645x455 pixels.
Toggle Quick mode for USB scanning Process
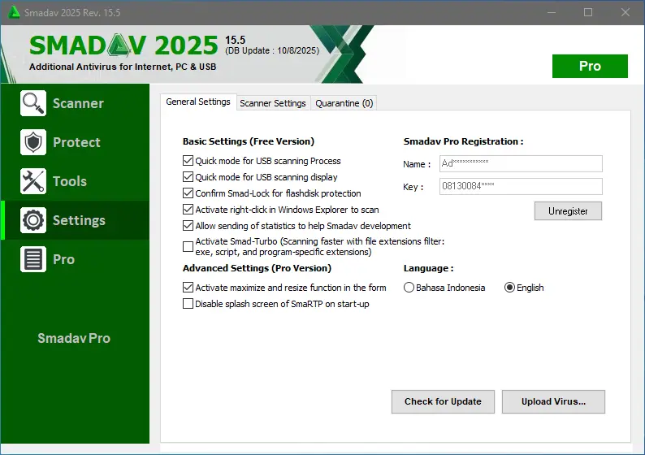tap(188, 160)
